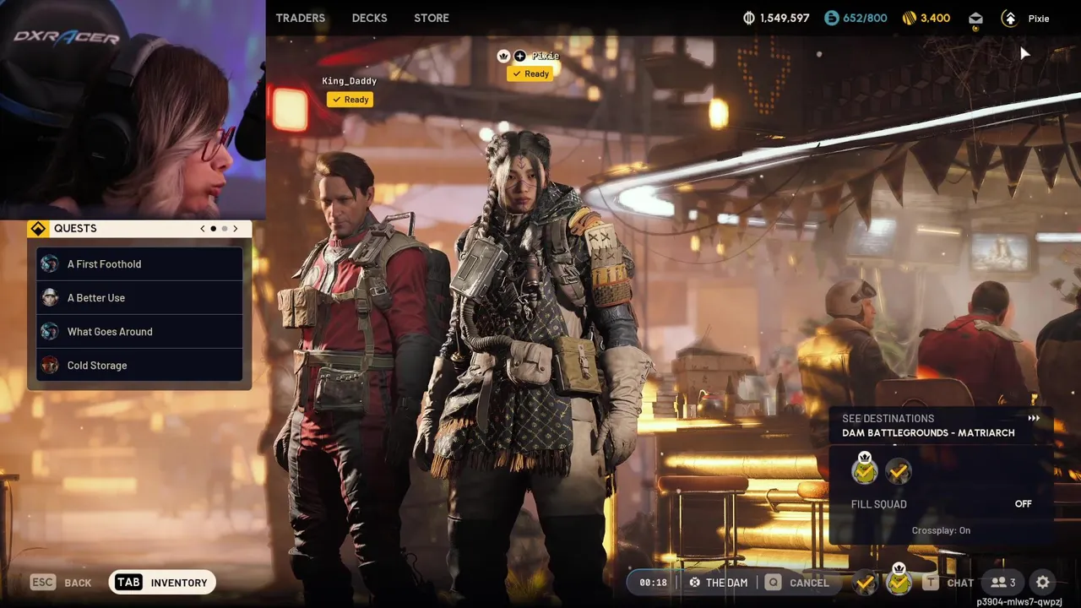Select the first quests page dot

[213, 229]
